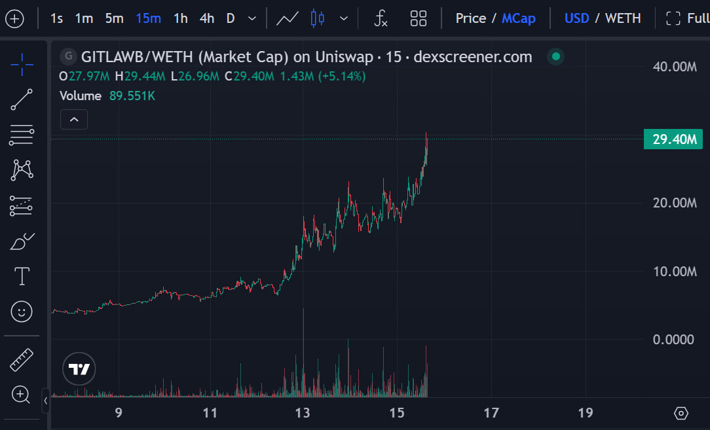
Task: Select the 1s timeframe
Action: [x=56, y=18]
